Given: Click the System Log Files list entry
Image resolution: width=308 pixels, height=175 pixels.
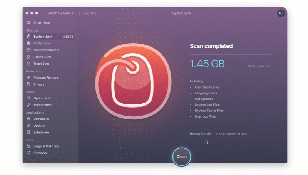Looking at the screenshot, I should (x=207, y=104).
